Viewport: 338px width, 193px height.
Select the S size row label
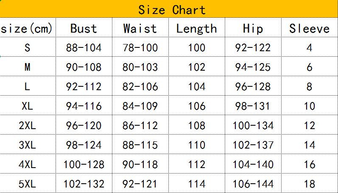[x=28, y=47]
